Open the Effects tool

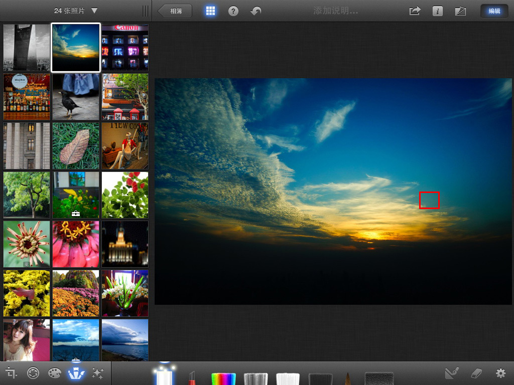coord(97,373)
